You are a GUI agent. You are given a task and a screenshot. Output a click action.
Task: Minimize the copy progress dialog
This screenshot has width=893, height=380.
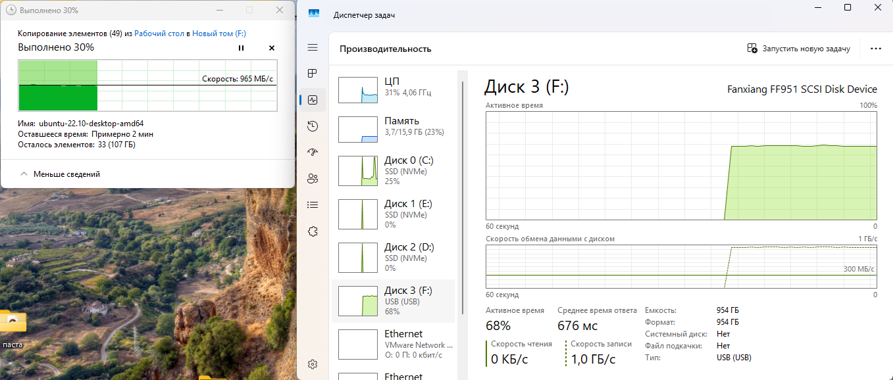click(219, 11)
